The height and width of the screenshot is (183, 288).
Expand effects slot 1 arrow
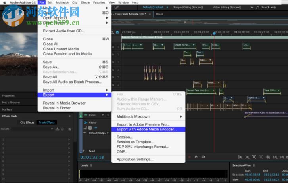click(x=69, y=139)
